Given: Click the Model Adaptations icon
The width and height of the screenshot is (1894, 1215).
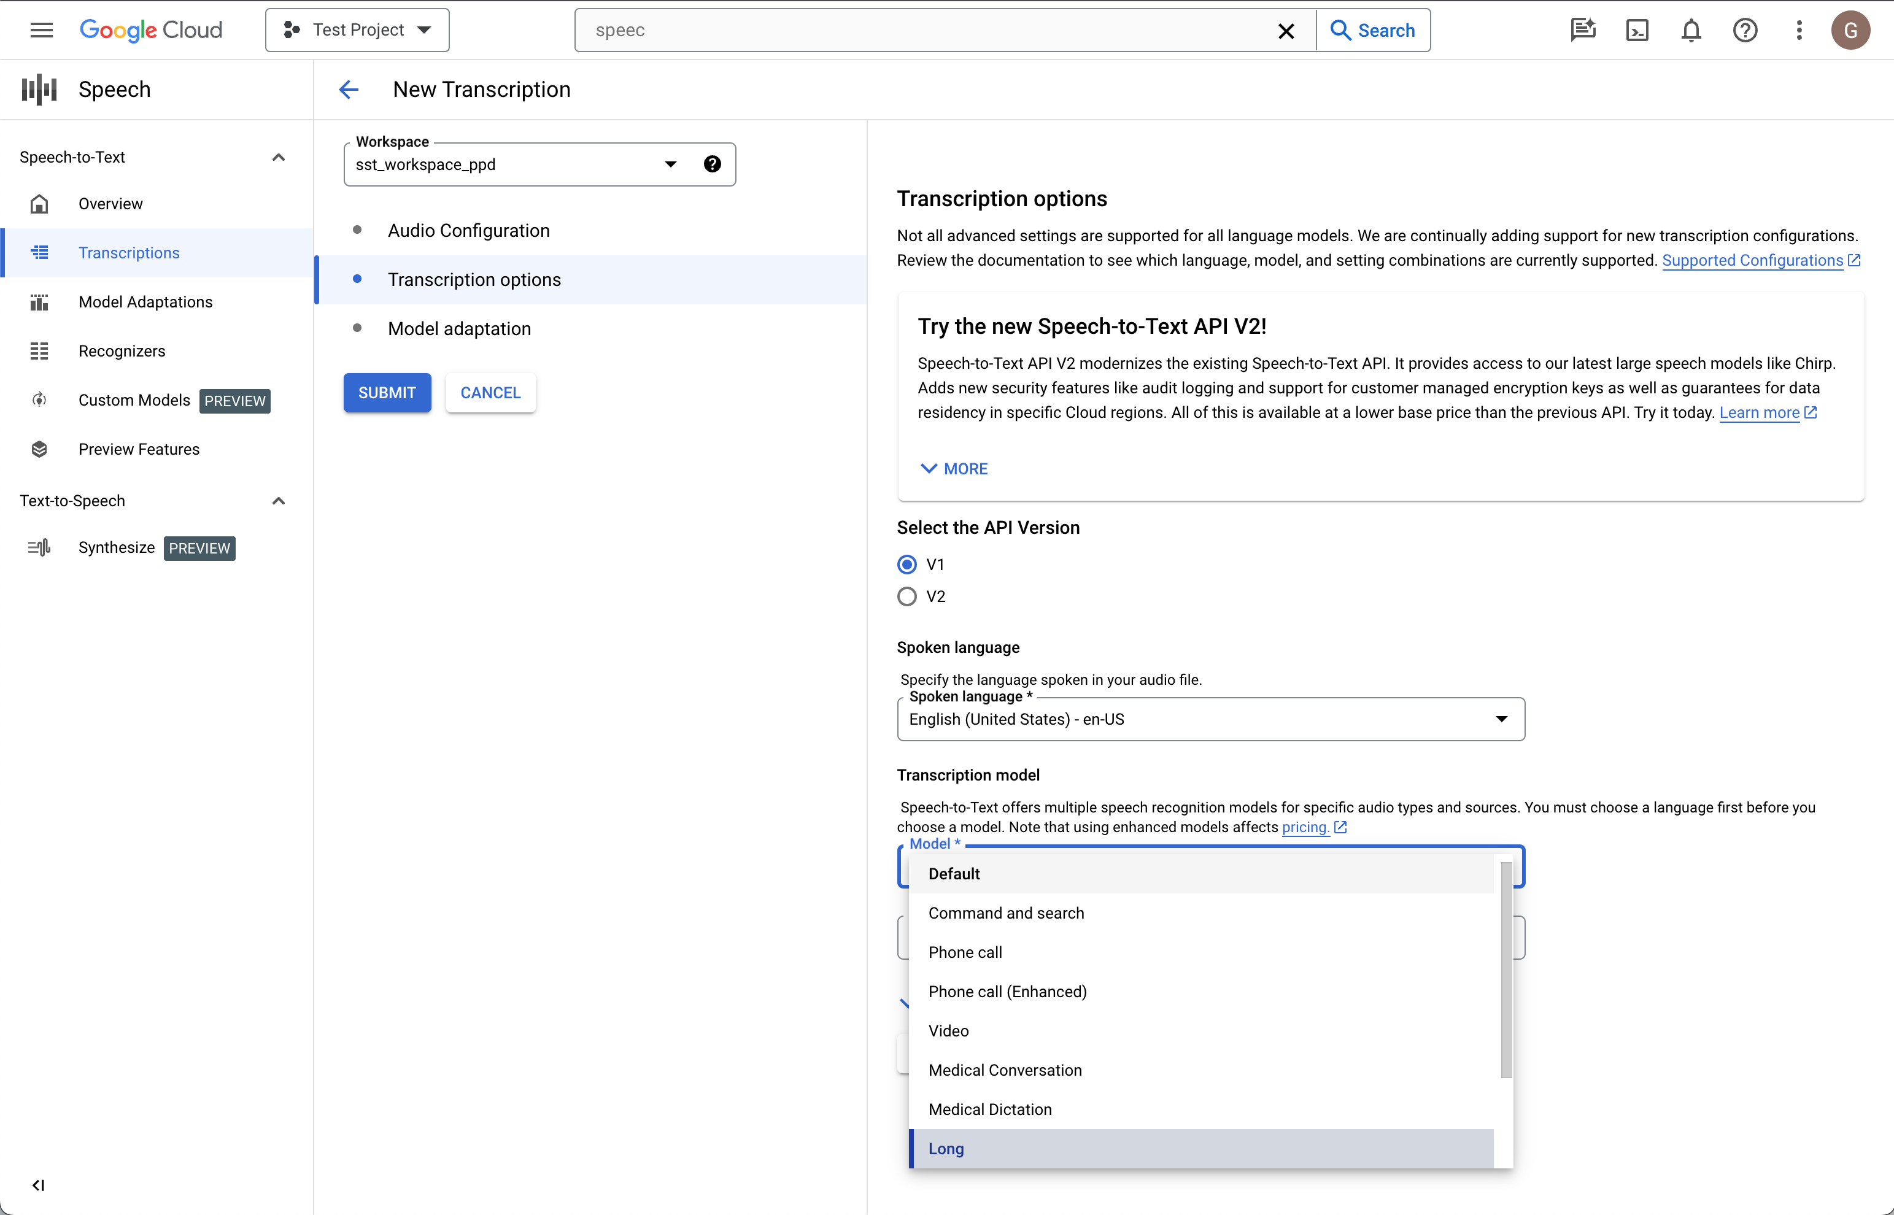Looking at the screenshot, I should (37, 301).
